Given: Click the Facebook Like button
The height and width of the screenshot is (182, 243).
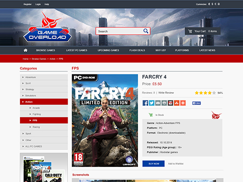Looking at the screenshot, I should pyautogui.click(x=196, y=103).
